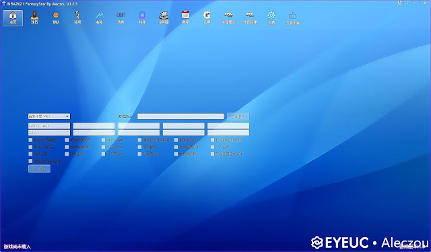This screenshot has width=431, height=252.
Task: Open the All-Star (全明星) icon
Action: pyautogui.click(x=164, y=18)
